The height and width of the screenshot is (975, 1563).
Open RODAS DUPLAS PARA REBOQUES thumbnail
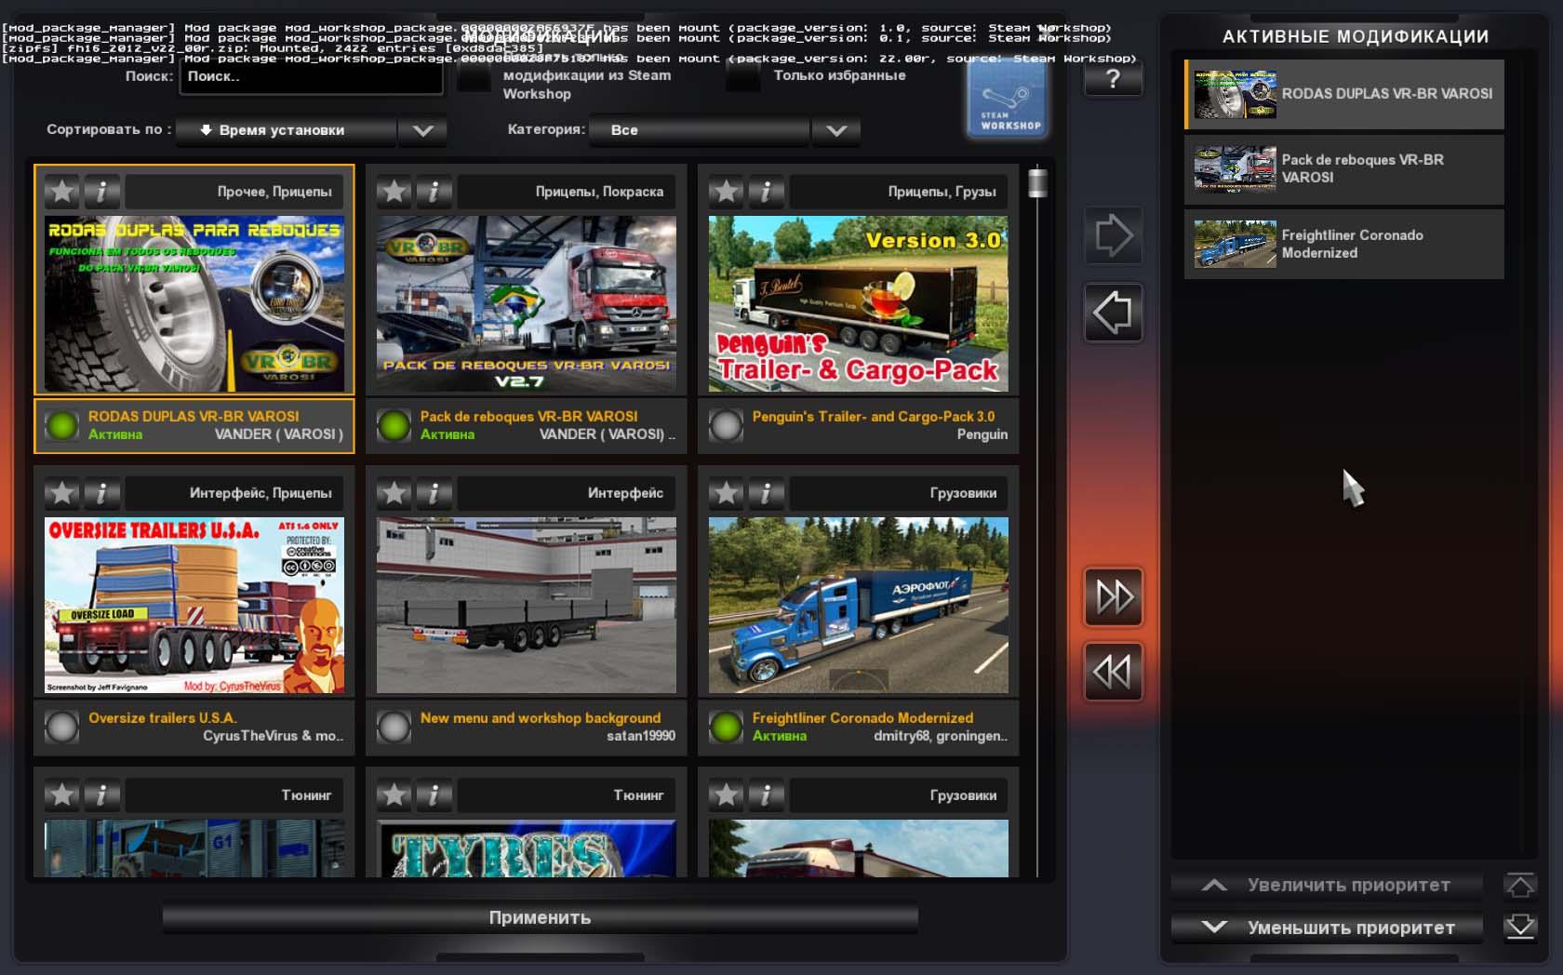[194, 304]
